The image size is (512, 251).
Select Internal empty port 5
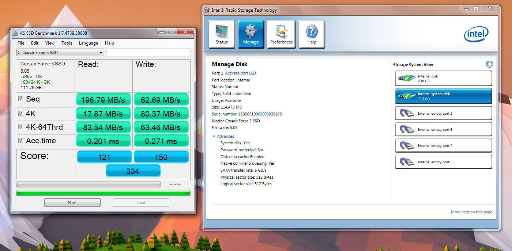click(443, 162)
